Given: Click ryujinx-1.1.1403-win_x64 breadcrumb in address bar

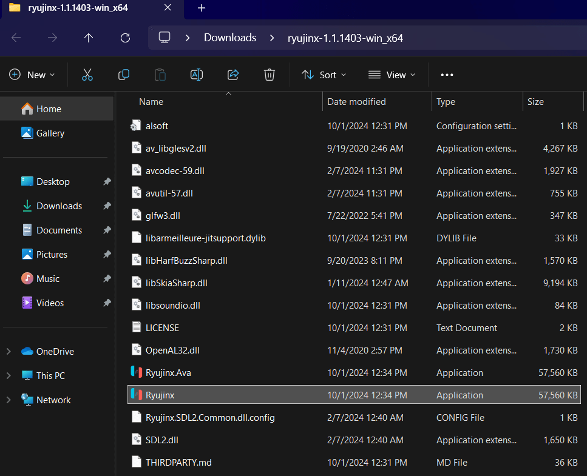Looking at the screenshot, I should coord(345,38).
